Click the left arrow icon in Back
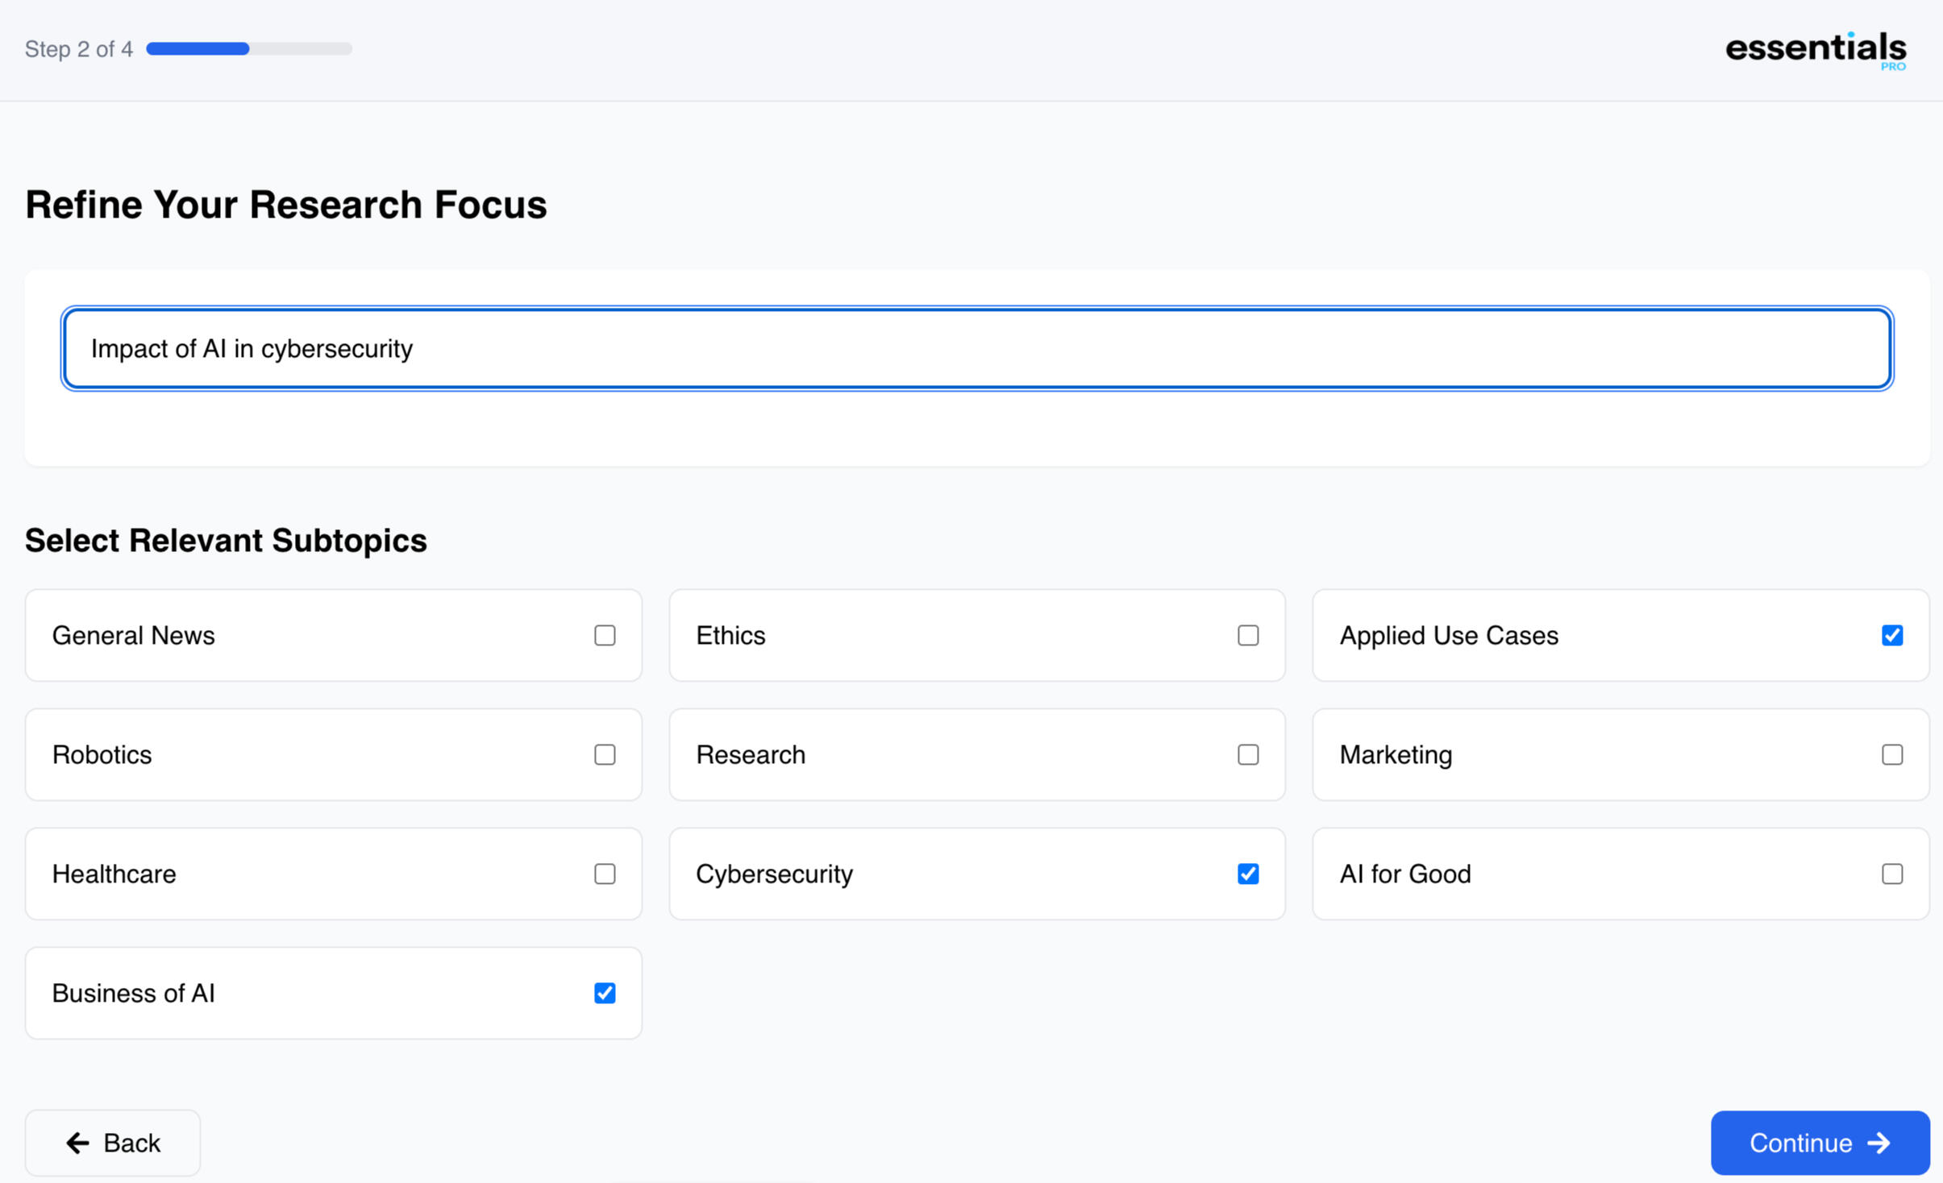The image size is (1943, 1183). click(x=77, y=1143)
